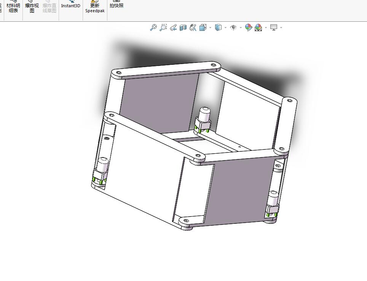This screenshot has width=367, height=281.
Task: Open the Display Style dropdown arrow
Action: [225, 27]
